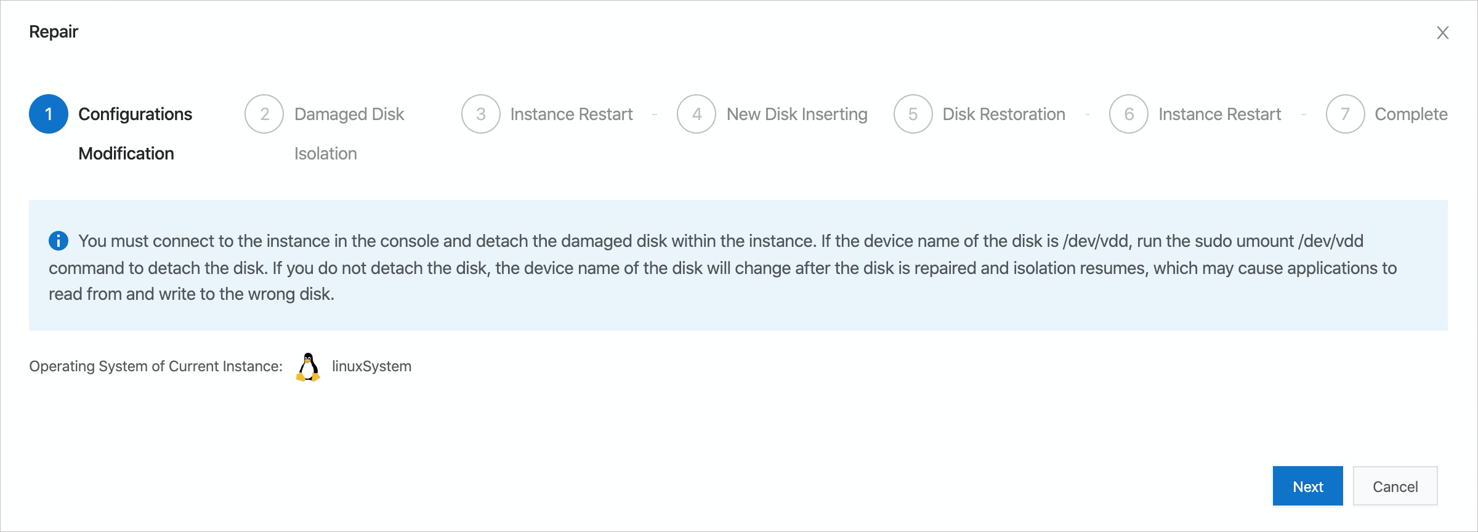The width and height of the screenshot is (1478, 532).
Task: Select step 5 Disk Restoration circle
Action: tap(913, 113)
